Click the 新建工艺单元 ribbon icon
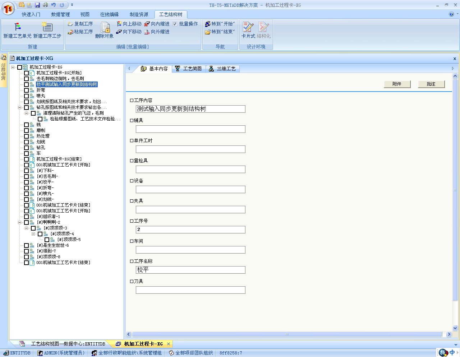Screen dimensions: 460x357 (x=17, y=27)
